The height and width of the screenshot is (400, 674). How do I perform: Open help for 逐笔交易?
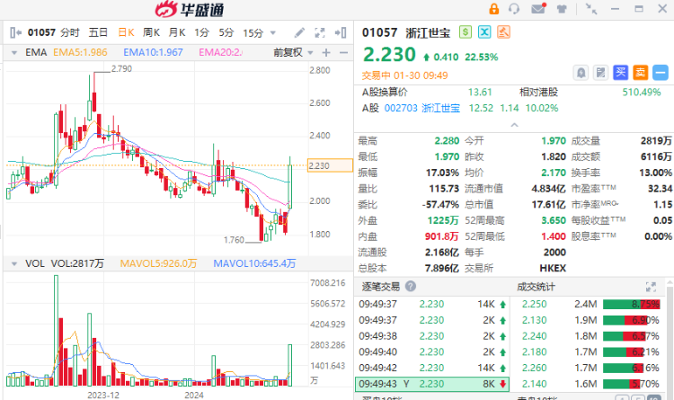pos(411,286)
